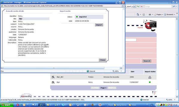Click the Close button in media details
The height and width of the screenshot is (107, 179).
pyautogui.click(x=102, y=60)
